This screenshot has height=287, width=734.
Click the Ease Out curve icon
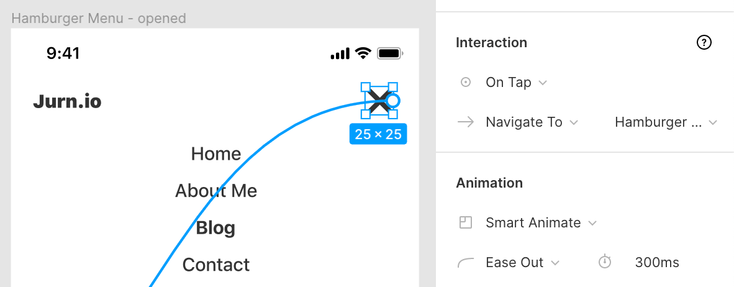coord(466,263)
